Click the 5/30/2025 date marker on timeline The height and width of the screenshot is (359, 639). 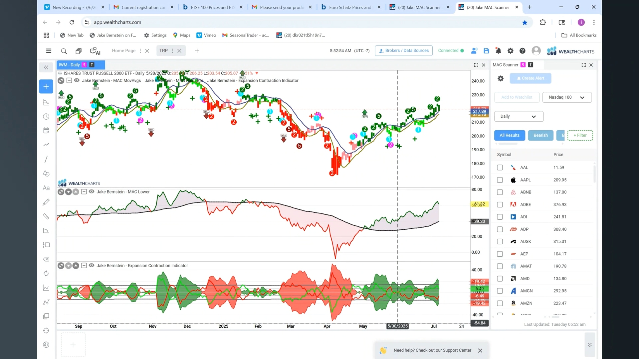point(397,326)
